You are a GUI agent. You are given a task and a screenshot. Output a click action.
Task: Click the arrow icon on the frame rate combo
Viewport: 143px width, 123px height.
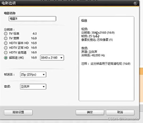44,75
